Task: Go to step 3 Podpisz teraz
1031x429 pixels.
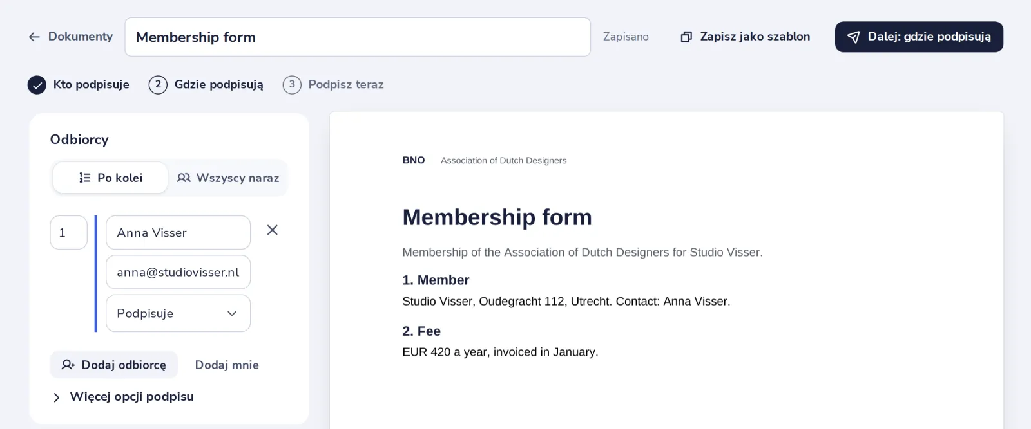Action: (x=333, y=85)
